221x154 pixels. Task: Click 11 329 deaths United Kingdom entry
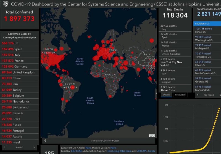[x=175, y=52]
